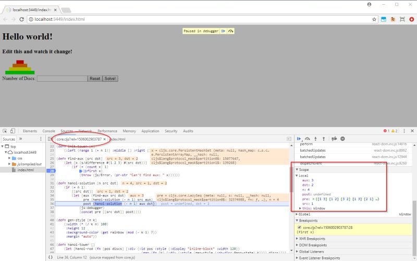The width and height of the screenshot is (417, 261).
Task: Open the Audits tab
Action: click(x=188, y=131)
